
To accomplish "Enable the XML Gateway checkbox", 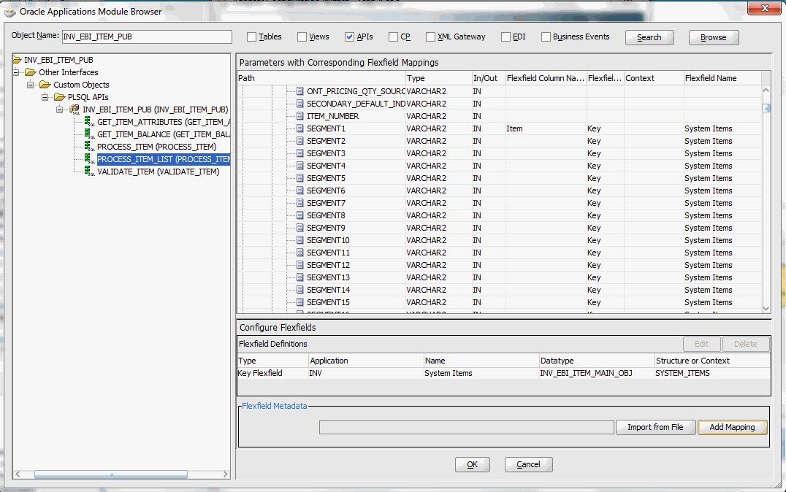I will coord(430,37).
